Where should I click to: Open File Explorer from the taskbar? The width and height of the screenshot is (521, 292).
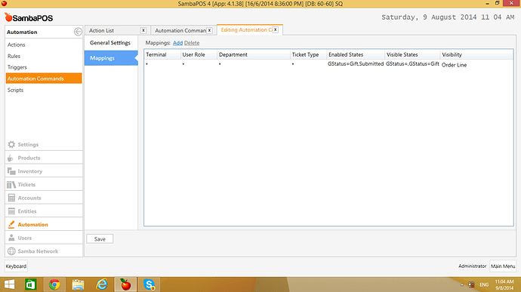pyautogui.click(x=78, y=284)
